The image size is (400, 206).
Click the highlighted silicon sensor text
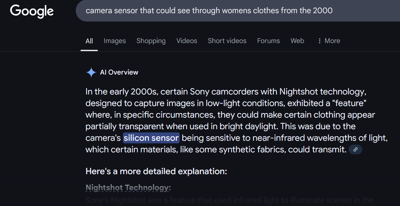[151, 138]
